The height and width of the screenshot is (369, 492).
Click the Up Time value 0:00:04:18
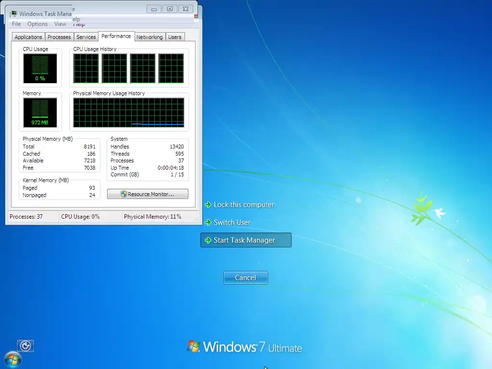tap(171, 168)
